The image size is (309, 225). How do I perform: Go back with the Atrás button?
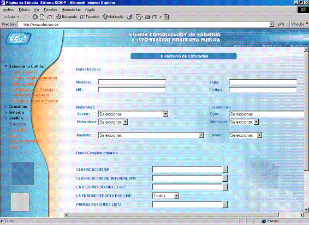pyautogui.click(x=9, y=17)
